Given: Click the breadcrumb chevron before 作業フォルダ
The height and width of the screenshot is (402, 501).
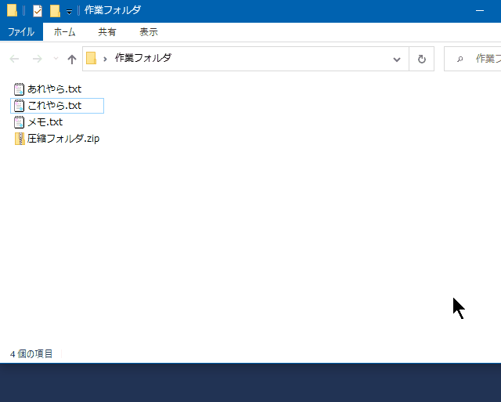Looking at the screenshot, I should [x=105, y=59].
